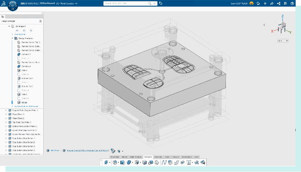Screen dimensions: 301x172
Task: Click the Extrude Cut 1 feature icon
Action: [x=19, y=79]
